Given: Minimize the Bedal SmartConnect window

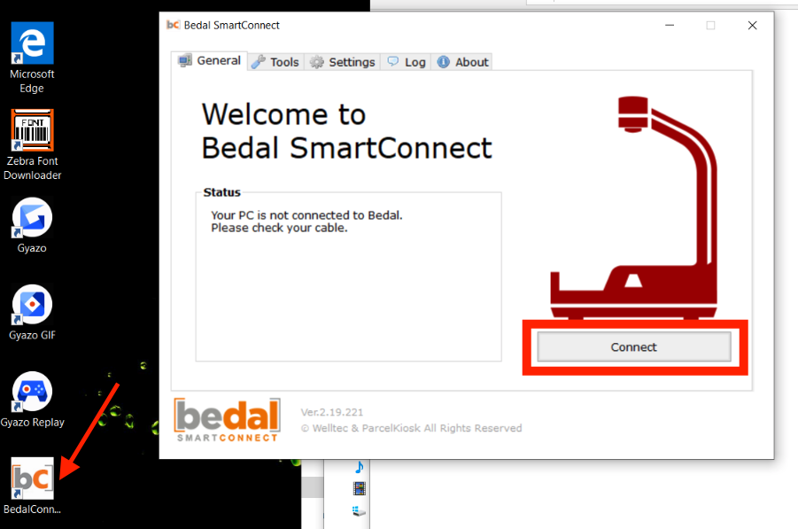Looking at the screenshot, I should click(670, 25).
